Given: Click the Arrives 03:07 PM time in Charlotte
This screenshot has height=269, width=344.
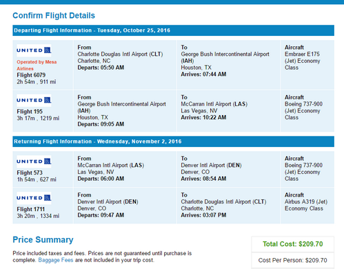Looking at the screenshot, I should [203, 215].
